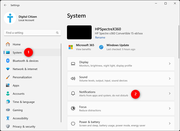Open Gaming settings section
Image resolution: width=180 pixels, height=131 pixels.
32,110
